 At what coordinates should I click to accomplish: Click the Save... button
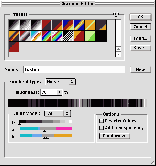(140, 48)
